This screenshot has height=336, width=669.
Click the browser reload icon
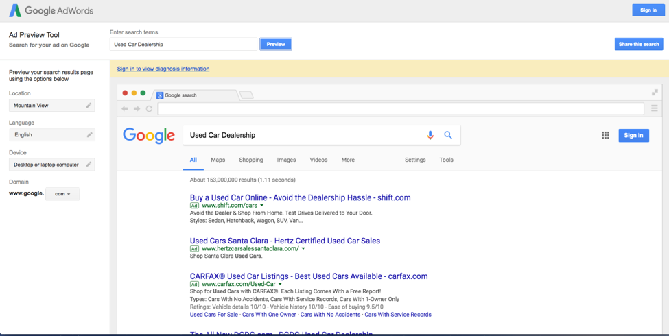pos(149,109)
